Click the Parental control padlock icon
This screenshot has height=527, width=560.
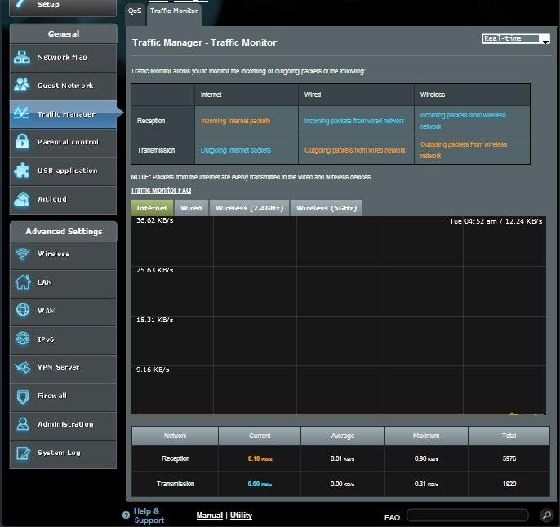point(22,142)
